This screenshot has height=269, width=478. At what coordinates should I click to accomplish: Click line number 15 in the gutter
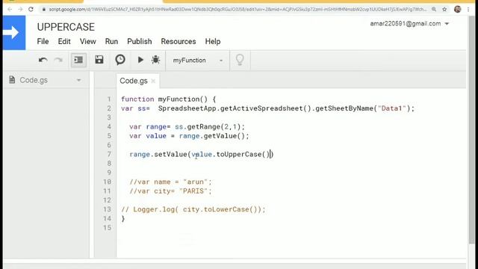107,228
